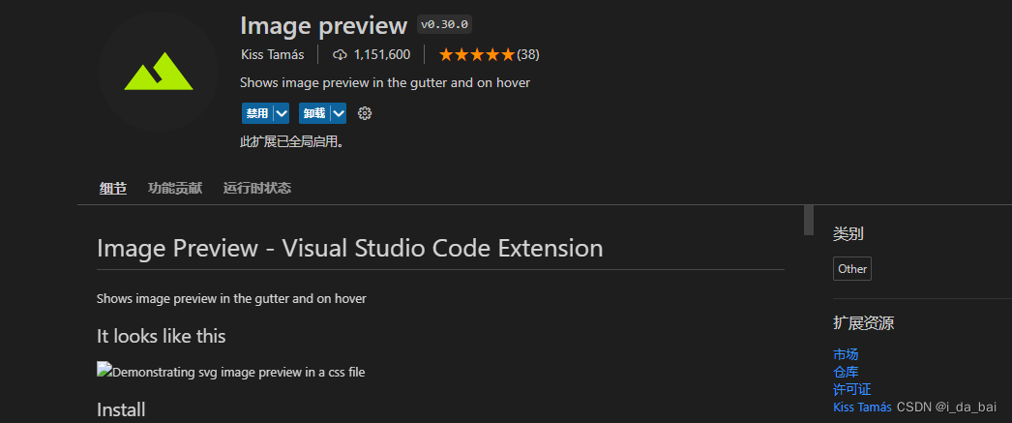Click the Other category tag
The width and height of the screenshot is (1012, 423).
click(x=852, y=269)
